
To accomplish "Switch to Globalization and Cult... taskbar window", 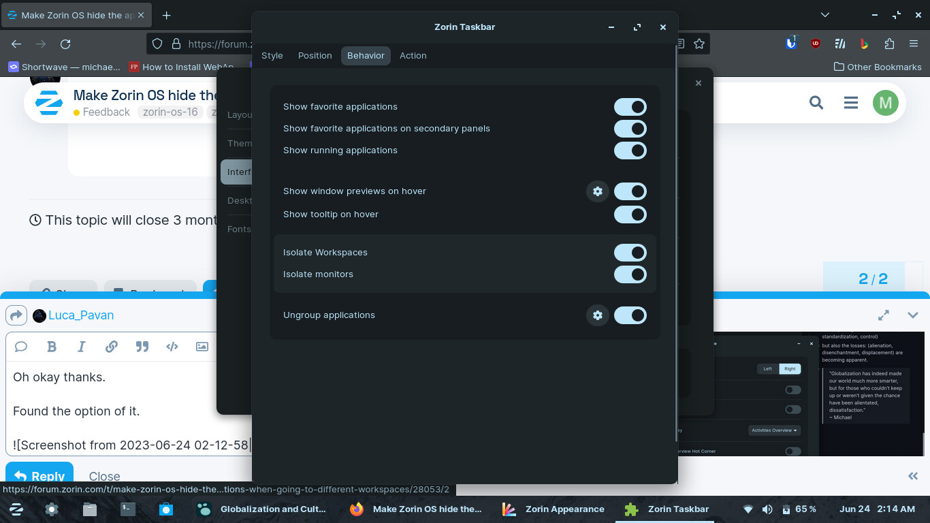I will coord(261,509).
